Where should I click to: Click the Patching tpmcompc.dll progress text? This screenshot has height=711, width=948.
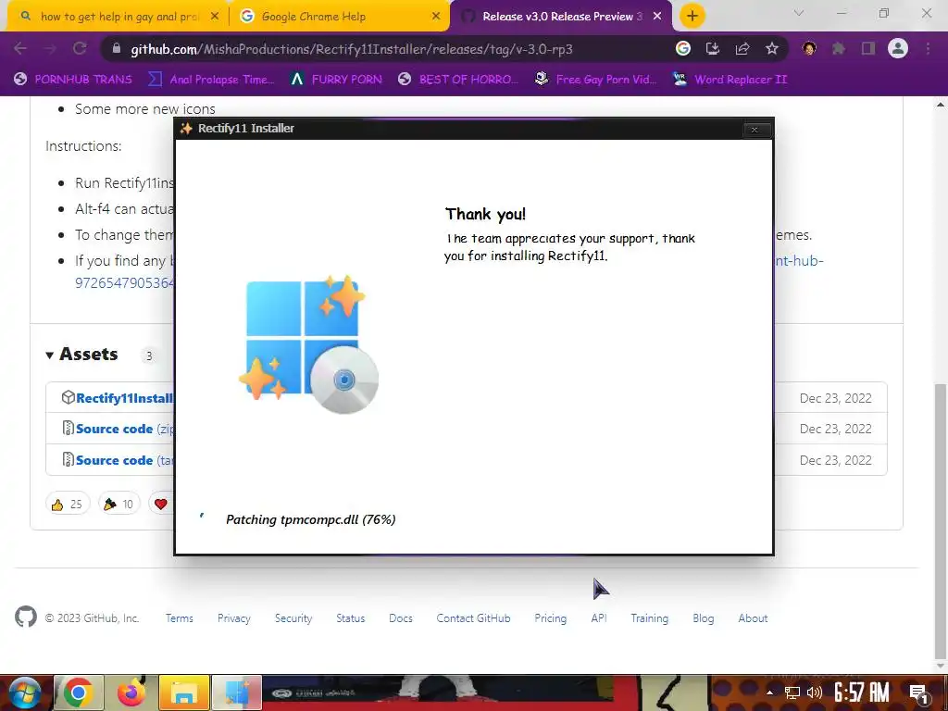pos(311,519)
